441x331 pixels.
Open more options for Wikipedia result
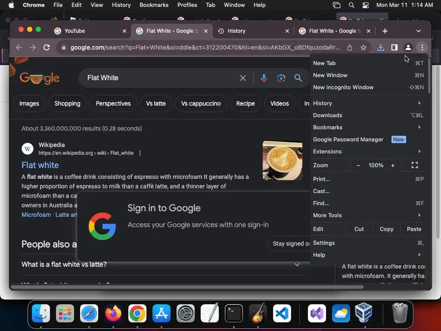140,153
